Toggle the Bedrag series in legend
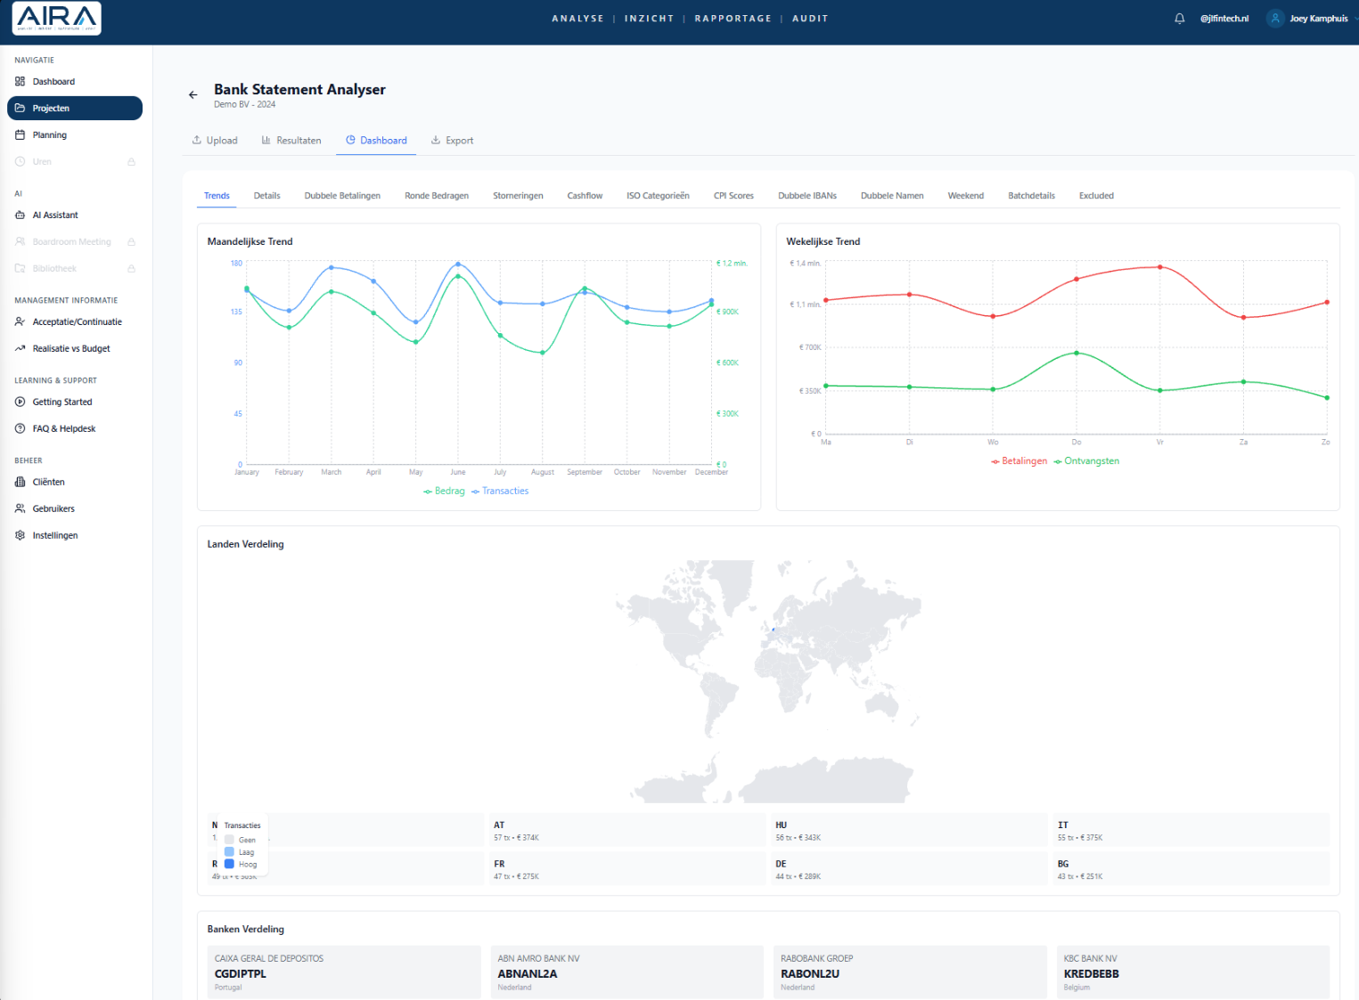 coord(444,492)
